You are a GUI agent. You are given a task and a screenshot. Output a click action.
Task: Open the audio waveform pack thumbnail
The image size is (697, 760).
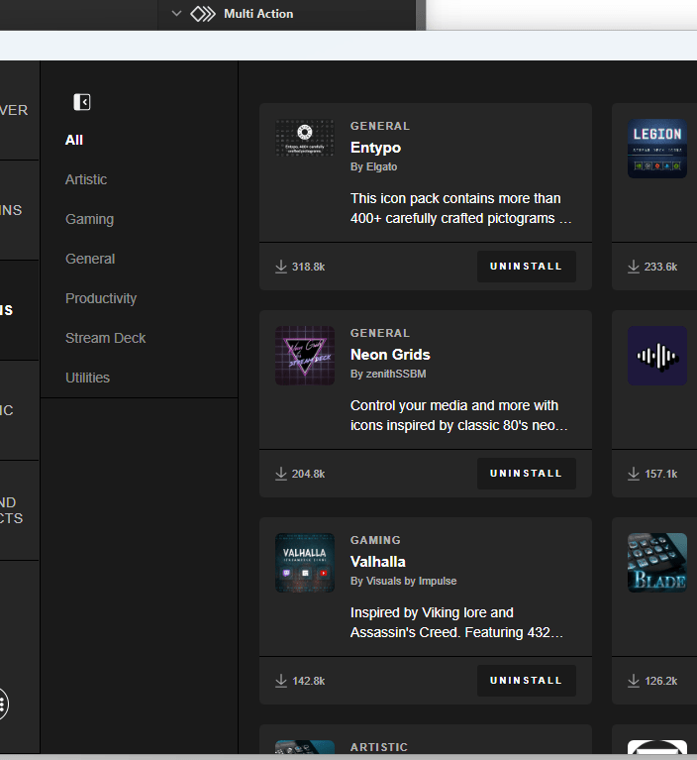(657, 356)
